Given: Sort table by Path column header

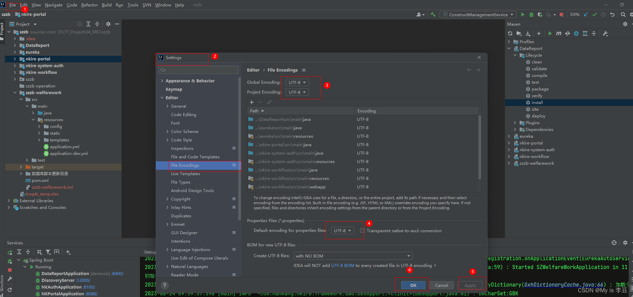Looking at the screenshot, I should [x=301, y=111].
